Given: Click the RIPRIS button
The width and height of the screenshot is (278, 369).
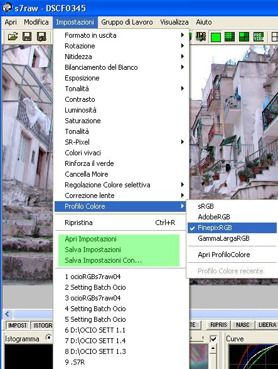Looking at the screenshot, I should click(218, 325).
